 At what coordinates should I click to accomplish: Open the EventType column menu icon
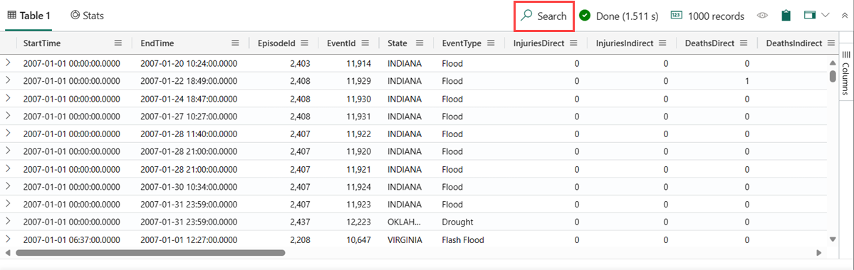point(490,43)
